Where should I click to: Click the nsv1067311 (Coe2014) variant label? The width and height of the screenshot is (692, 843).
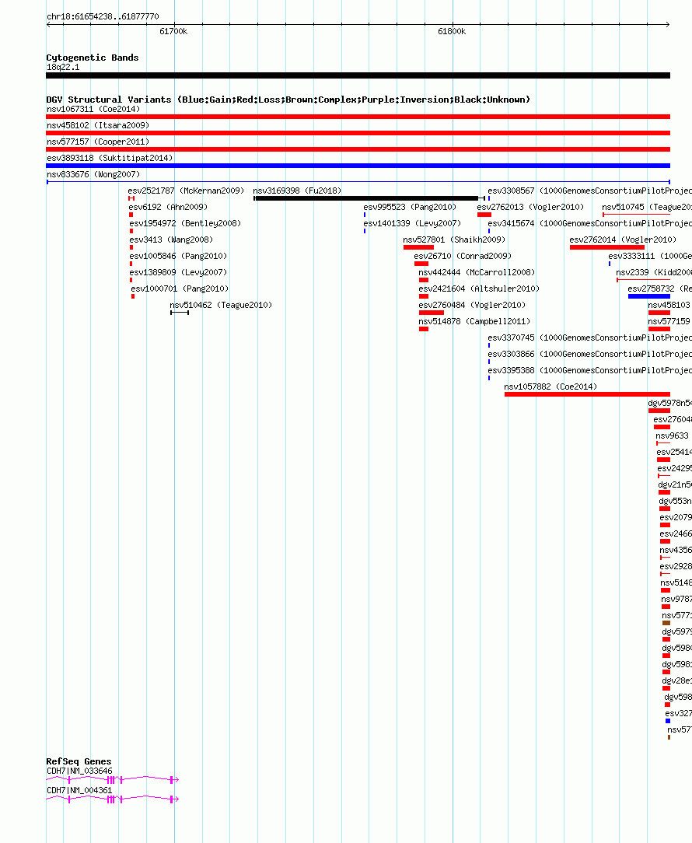coord(93,109)
